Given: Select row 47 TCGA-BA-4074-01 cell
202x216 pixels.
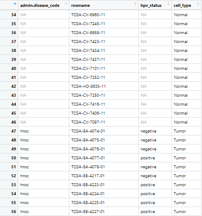Looking at the screenshot, I should coord(88,131).
